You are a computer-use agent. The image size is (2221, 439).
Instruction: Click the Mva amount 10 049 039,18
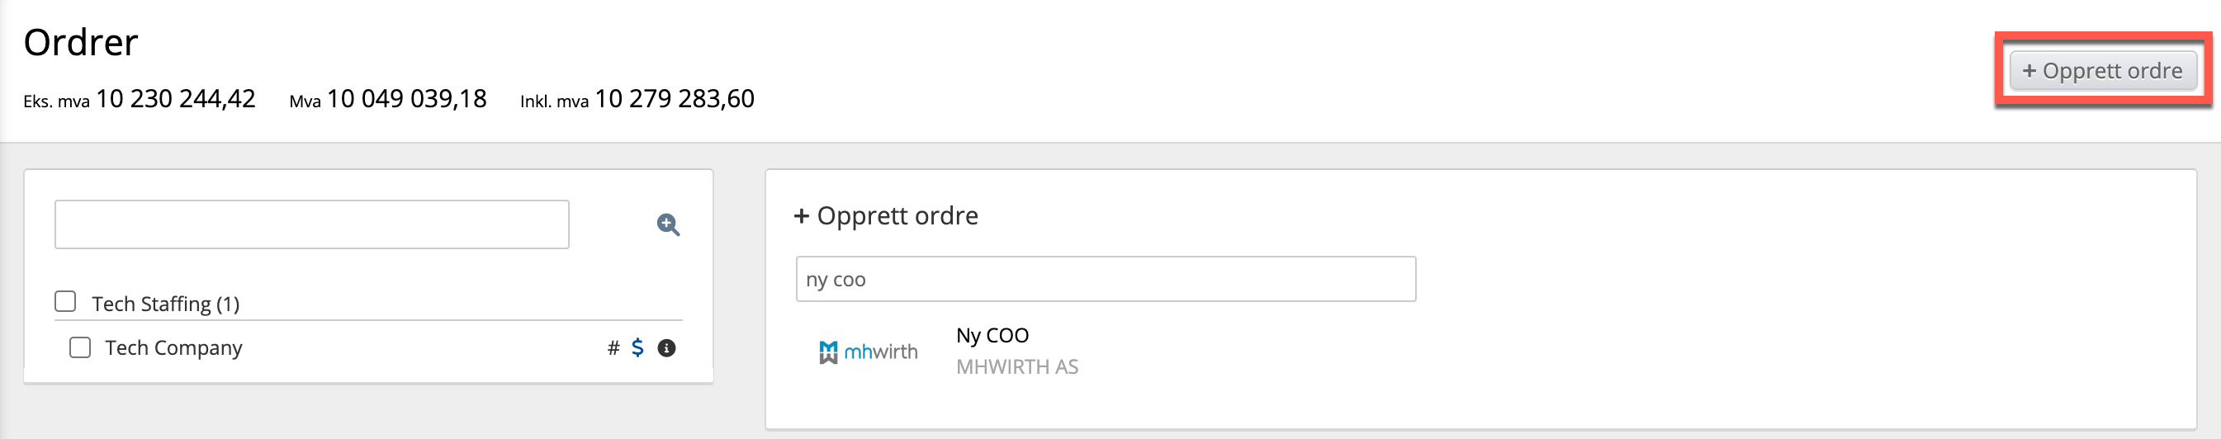pyautogui.click(x=406, y=99)
